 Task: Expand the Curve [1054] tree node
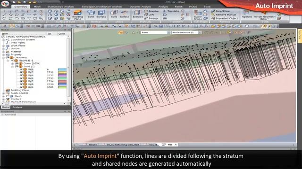click(12, 63)
